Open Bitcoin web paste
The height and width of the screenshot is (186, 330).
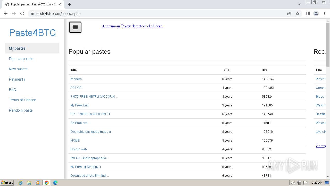click(79, 149)
